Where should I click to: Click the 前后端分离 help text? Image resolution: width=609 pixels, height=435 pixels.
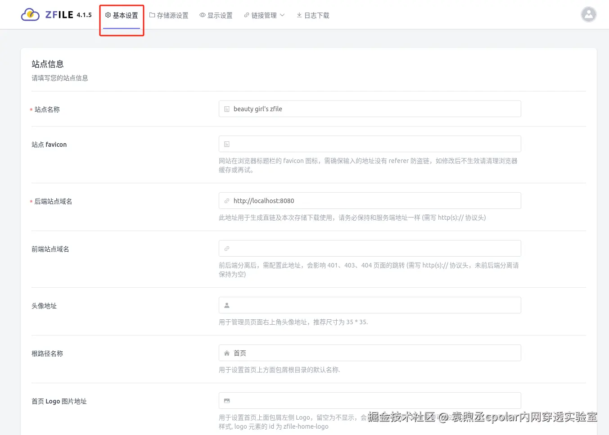[369, 270]
